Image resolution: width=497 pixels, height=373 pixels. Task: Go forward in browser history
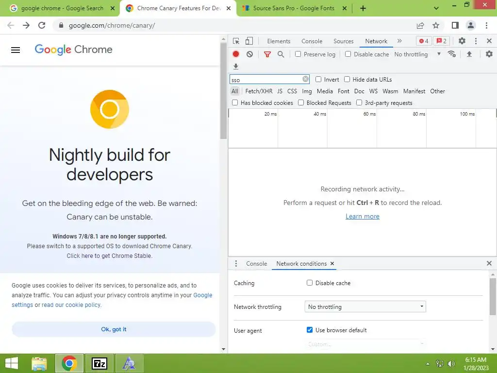pyautogui.click(x=26, y=25)
